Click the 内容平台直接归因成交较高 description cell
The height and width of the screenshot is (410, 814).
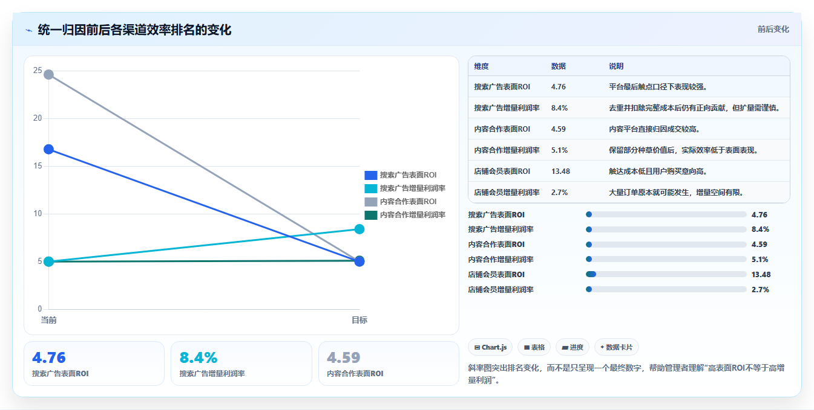coord(656,129)
